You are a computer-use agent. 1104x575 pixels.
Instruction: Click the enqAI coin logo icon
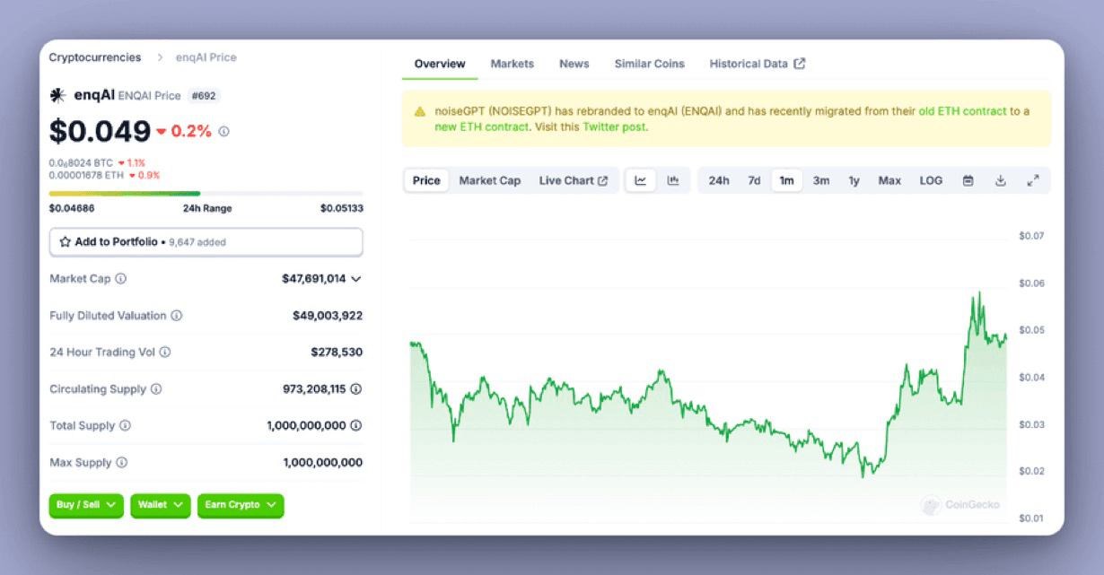click(57, 95)
